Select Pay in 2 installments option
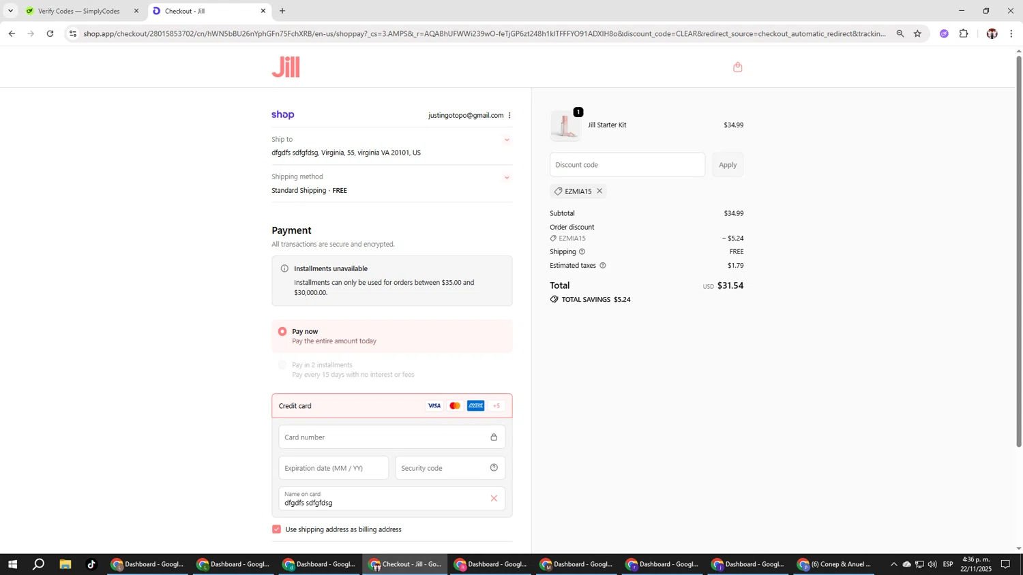This screenshot has width=1023, height=575. click(282, 364)
